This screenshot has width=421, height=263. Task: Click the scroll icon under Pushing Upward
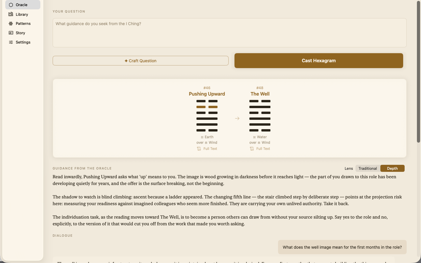199,149
